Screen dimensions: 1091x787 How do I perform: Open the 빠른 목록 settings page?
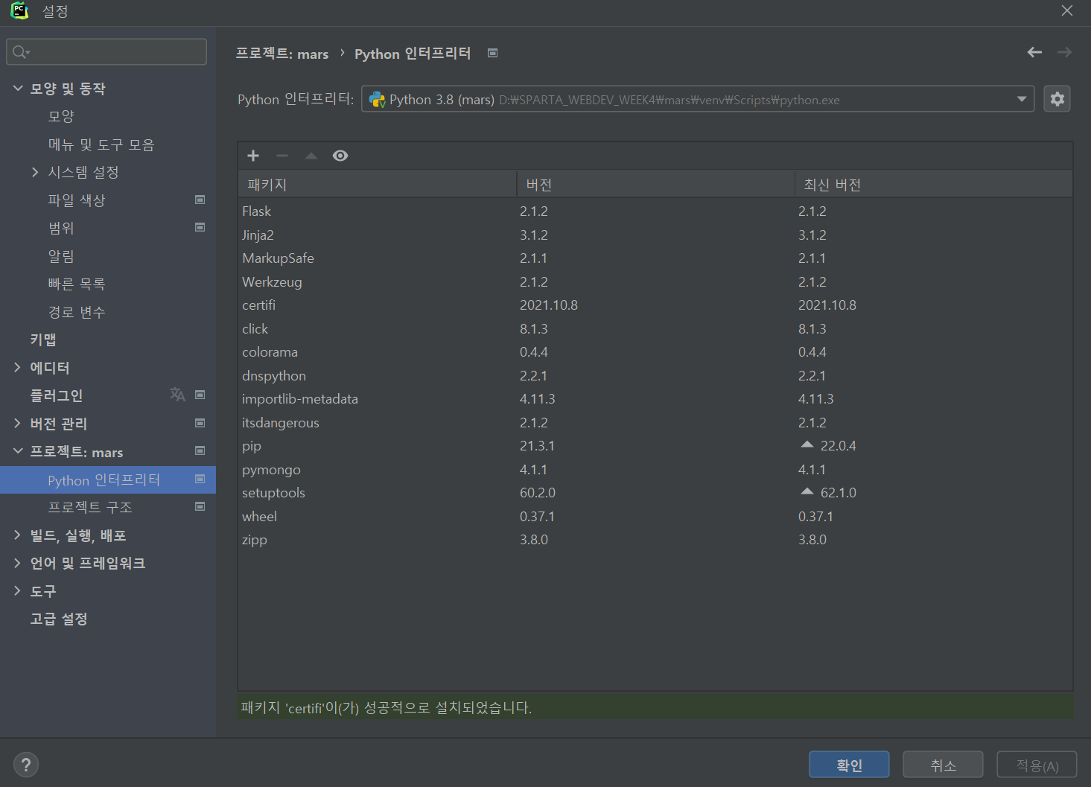(x=77, y=284)
